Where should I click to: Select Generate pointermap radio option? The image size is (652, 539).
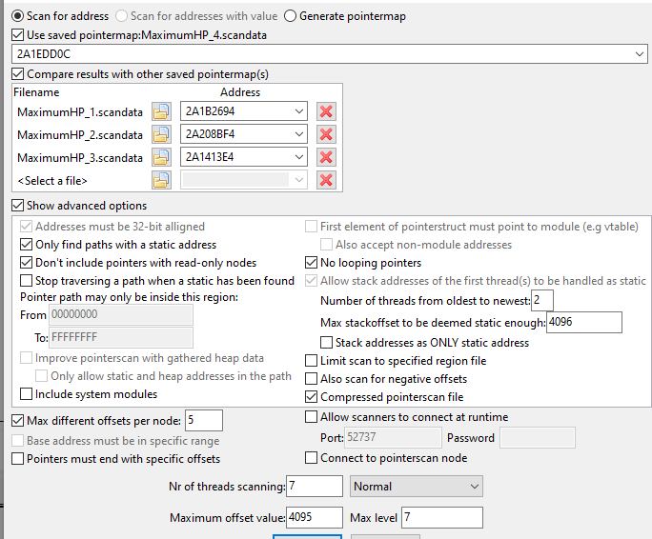click(x=291, y=15)
